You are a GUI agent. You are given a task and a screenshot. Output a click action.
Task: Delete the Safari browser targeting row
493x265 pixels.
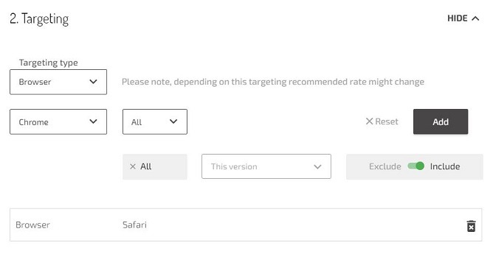[471, 226]
